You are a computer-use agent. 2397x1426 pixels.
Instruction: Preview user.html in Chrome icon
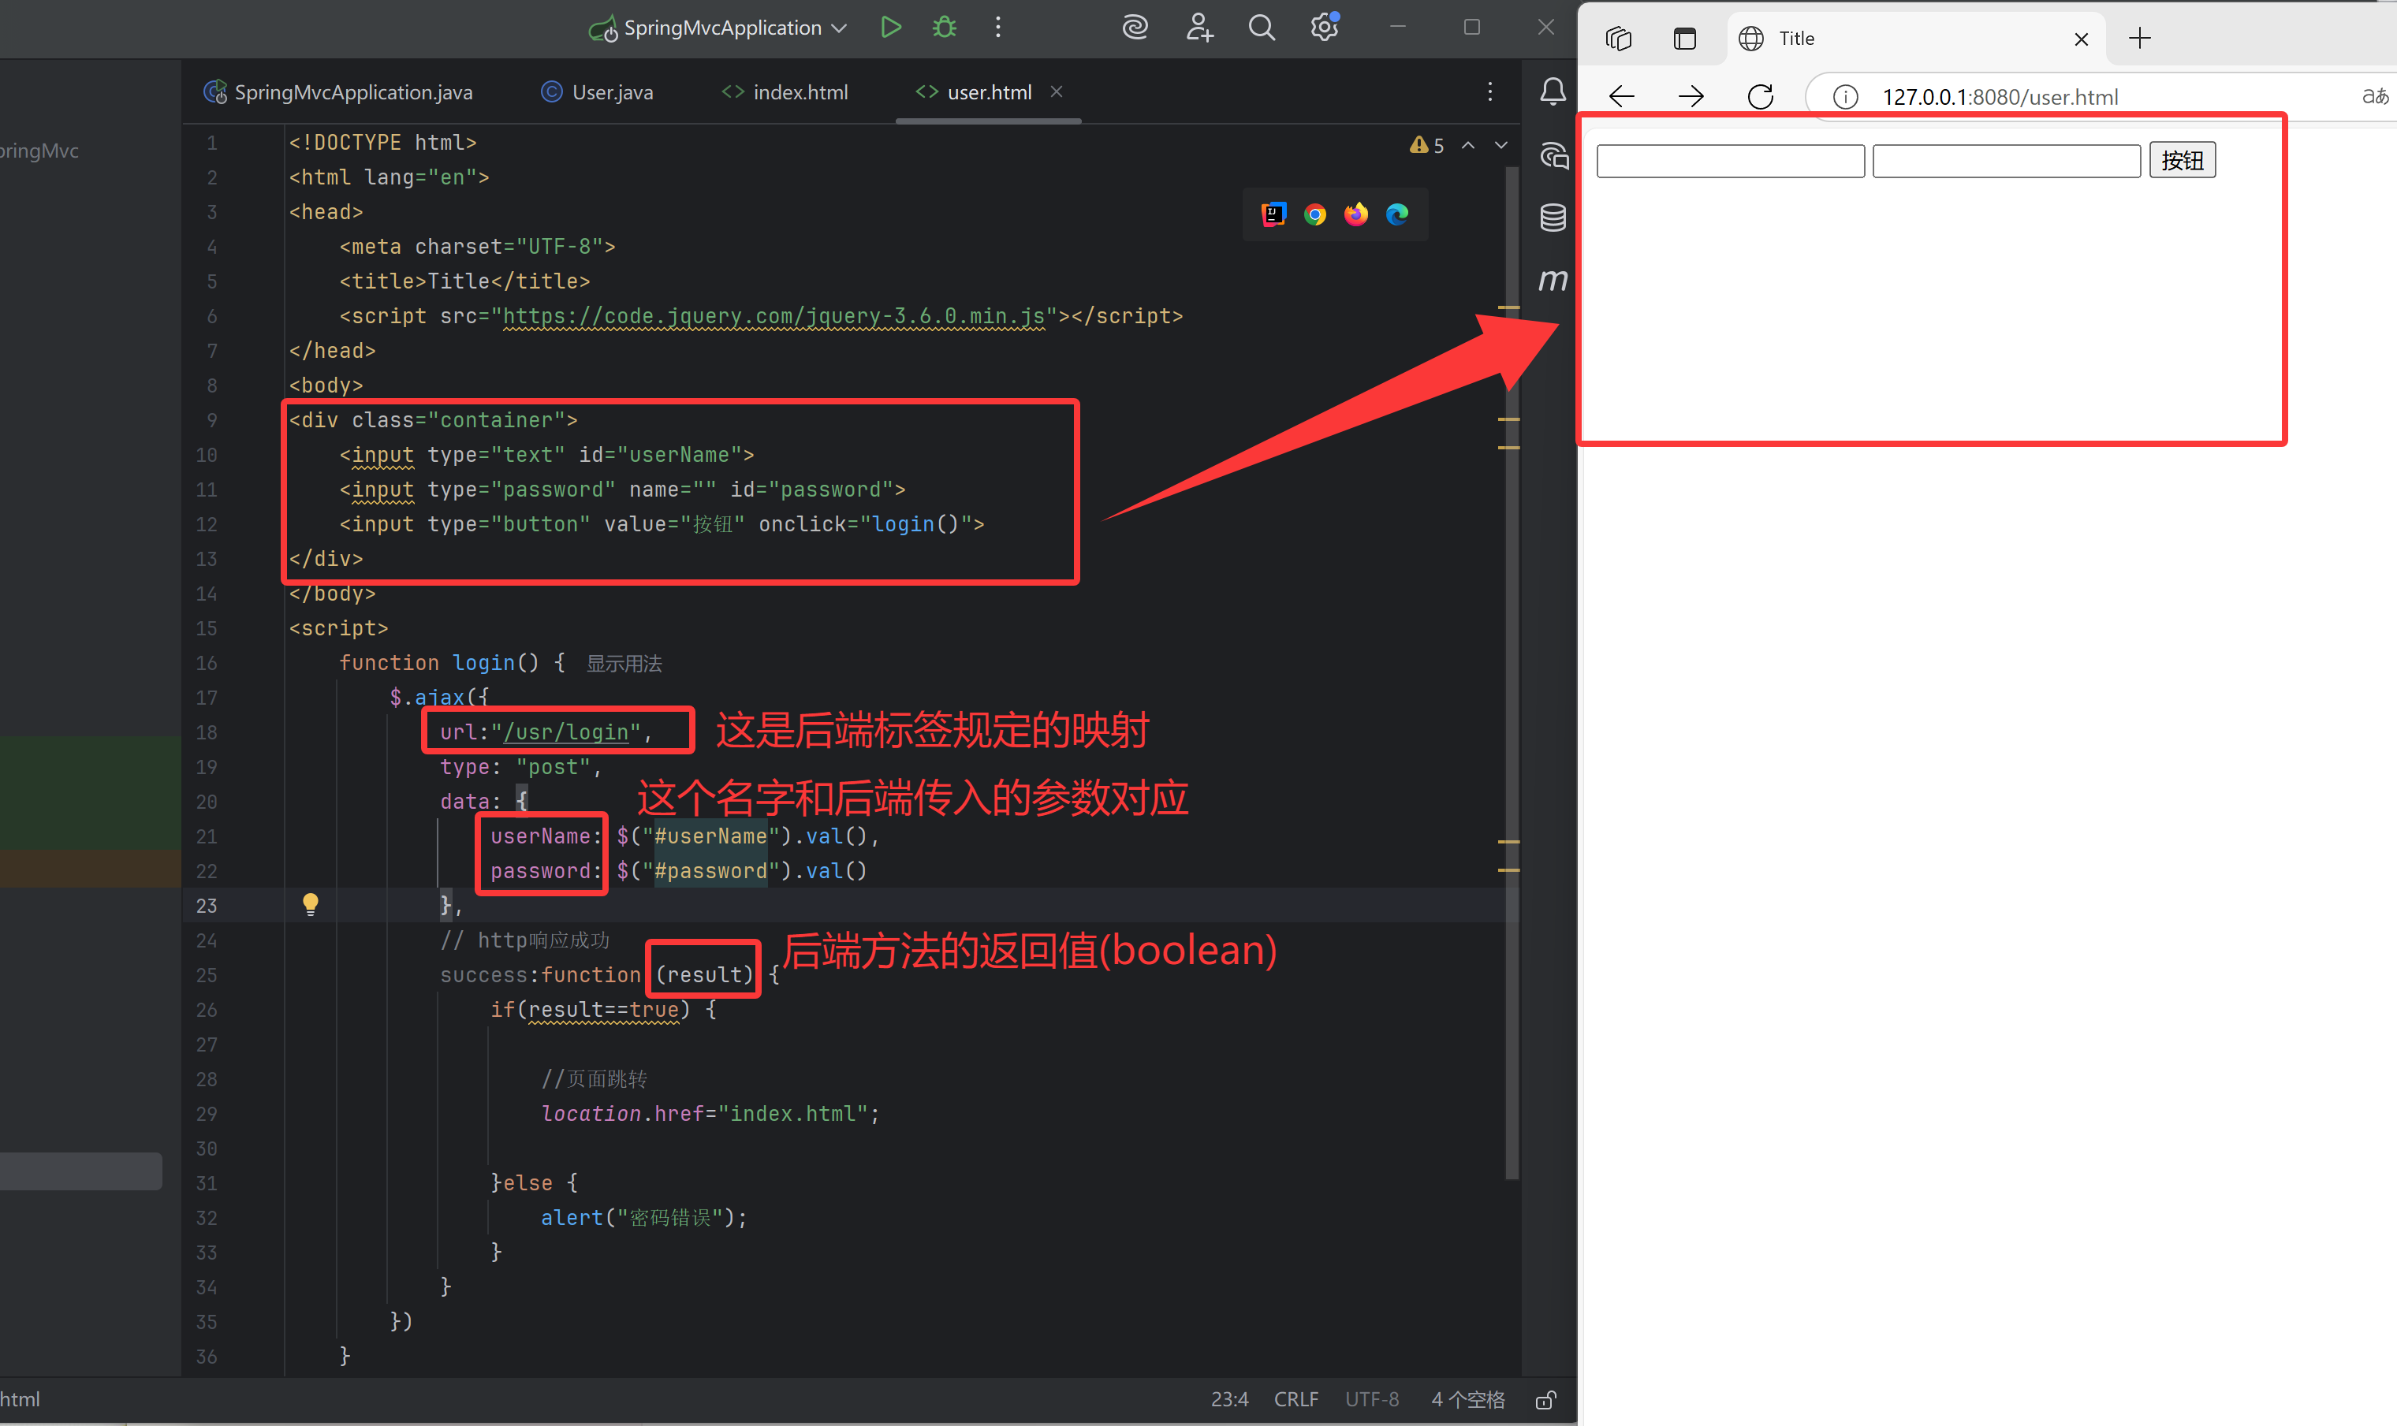point(1314,214)
